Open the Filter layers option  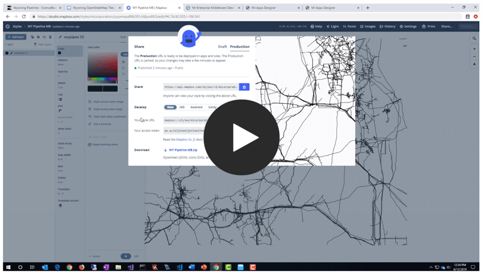[x=43, y=45]
